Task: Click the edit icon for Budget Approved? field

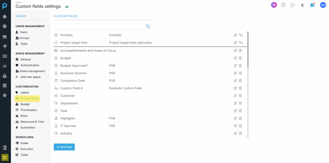Action: pyautogui.click(x=235, y=65)
